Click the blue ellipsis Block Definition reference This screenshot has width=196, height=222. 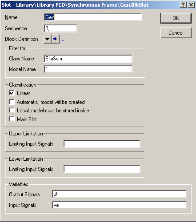(64, 40)
